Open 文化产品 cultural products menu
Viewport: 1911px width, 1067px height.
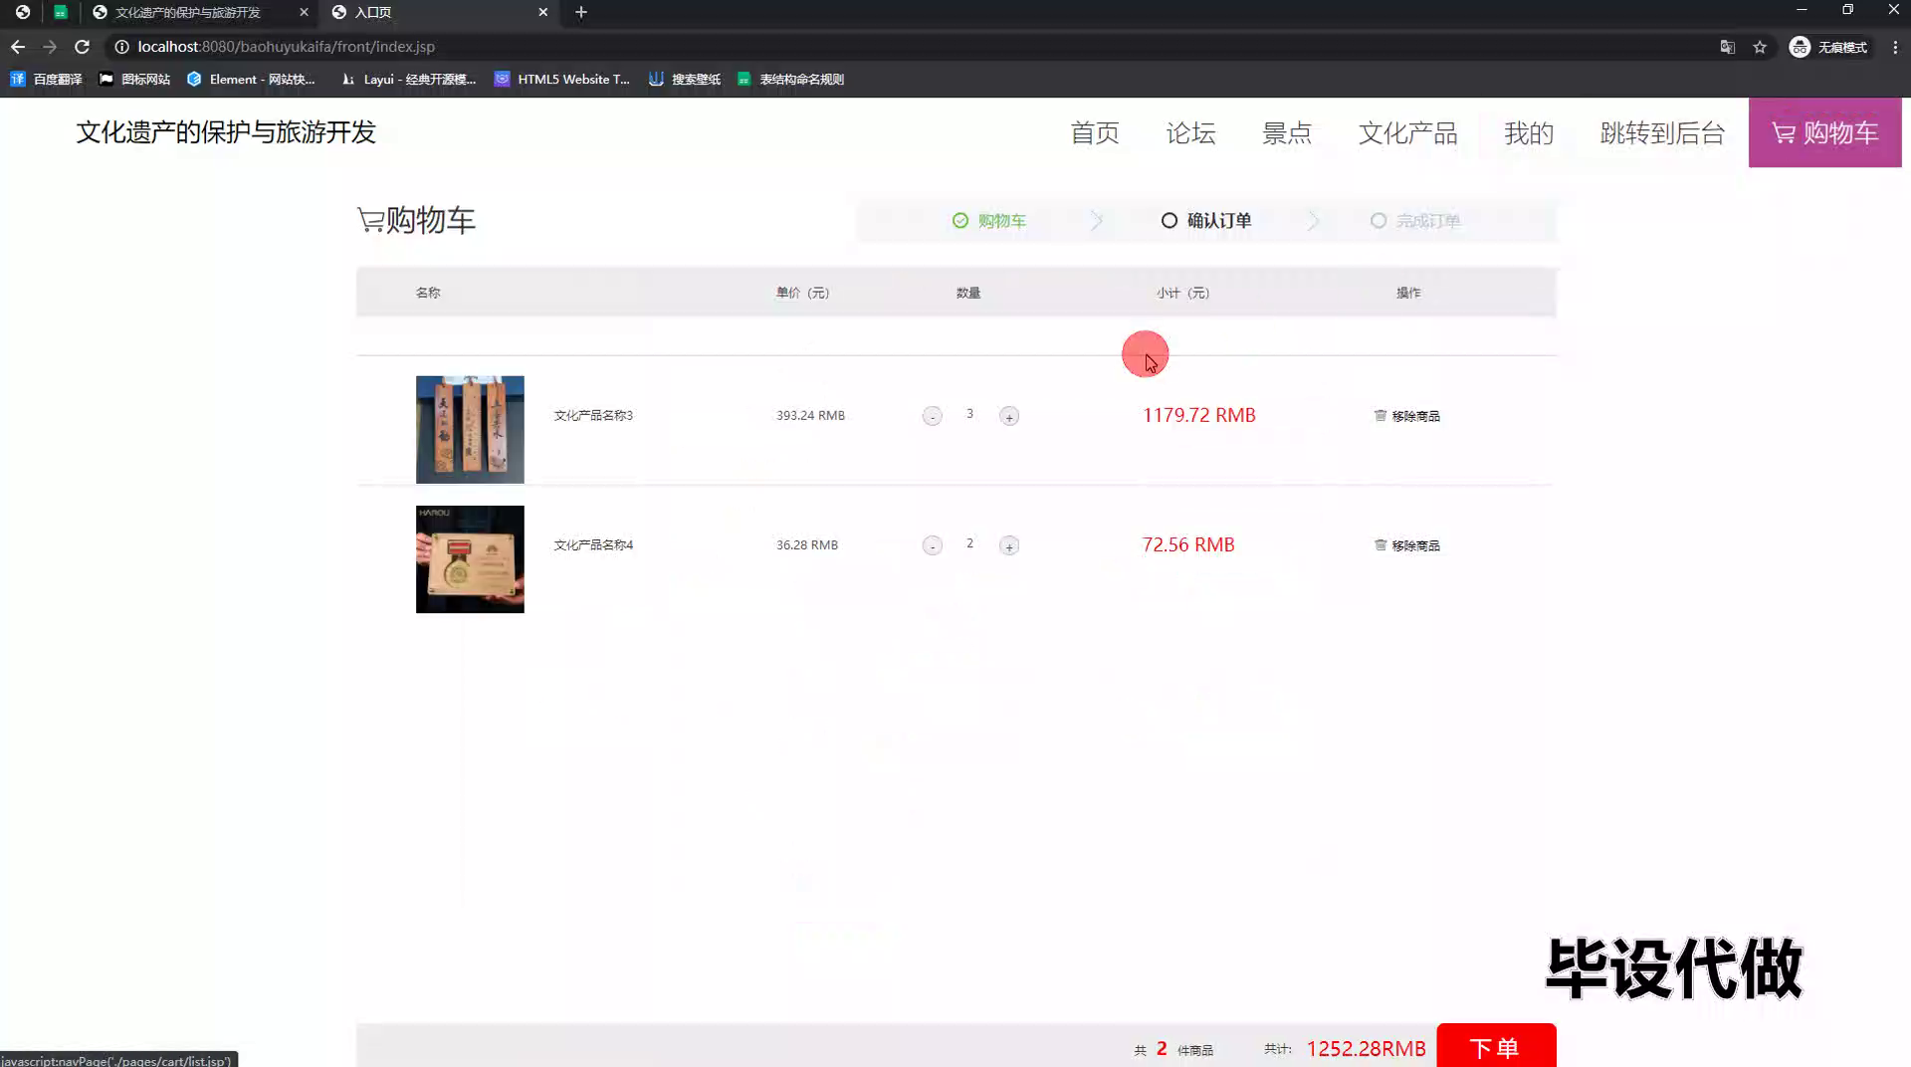[x=1407, y=132]
